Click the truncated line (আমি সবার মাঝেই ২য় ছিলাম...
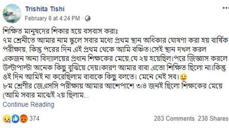The image size is (229, 128). pos(46,95)
